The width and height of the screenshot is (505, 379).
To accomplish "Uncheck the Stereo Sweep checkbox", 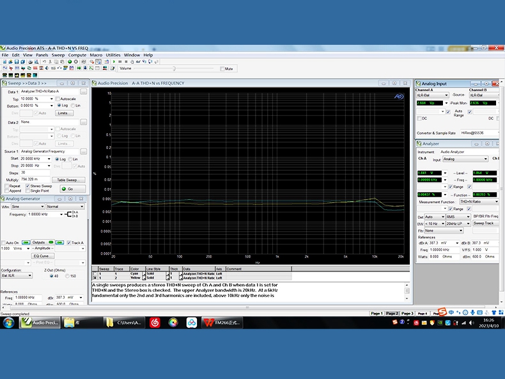I will 28,186.
